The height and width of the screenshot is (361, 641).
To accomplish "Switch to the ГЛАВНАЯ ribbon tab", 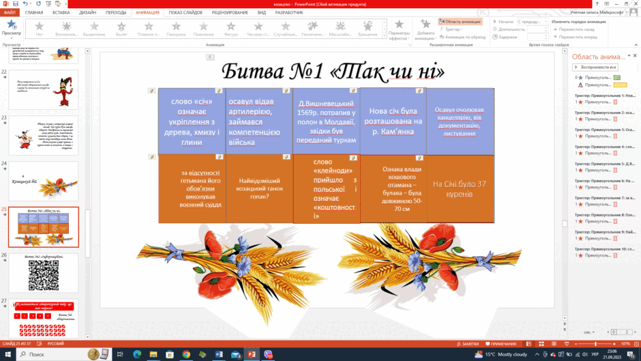I will pos(34,13).
